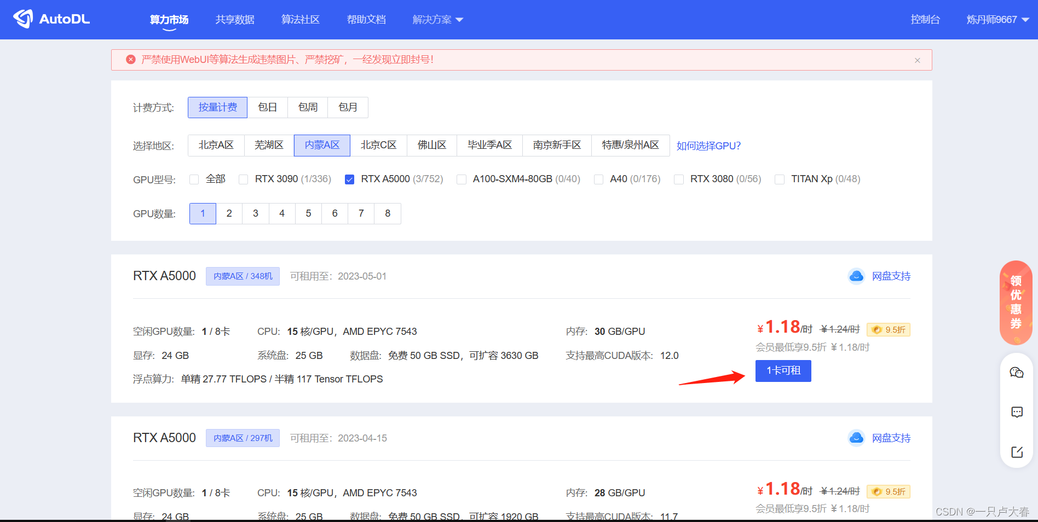Open the 帮助文档 nav item

pyautogui.click(x=366, y=20)
